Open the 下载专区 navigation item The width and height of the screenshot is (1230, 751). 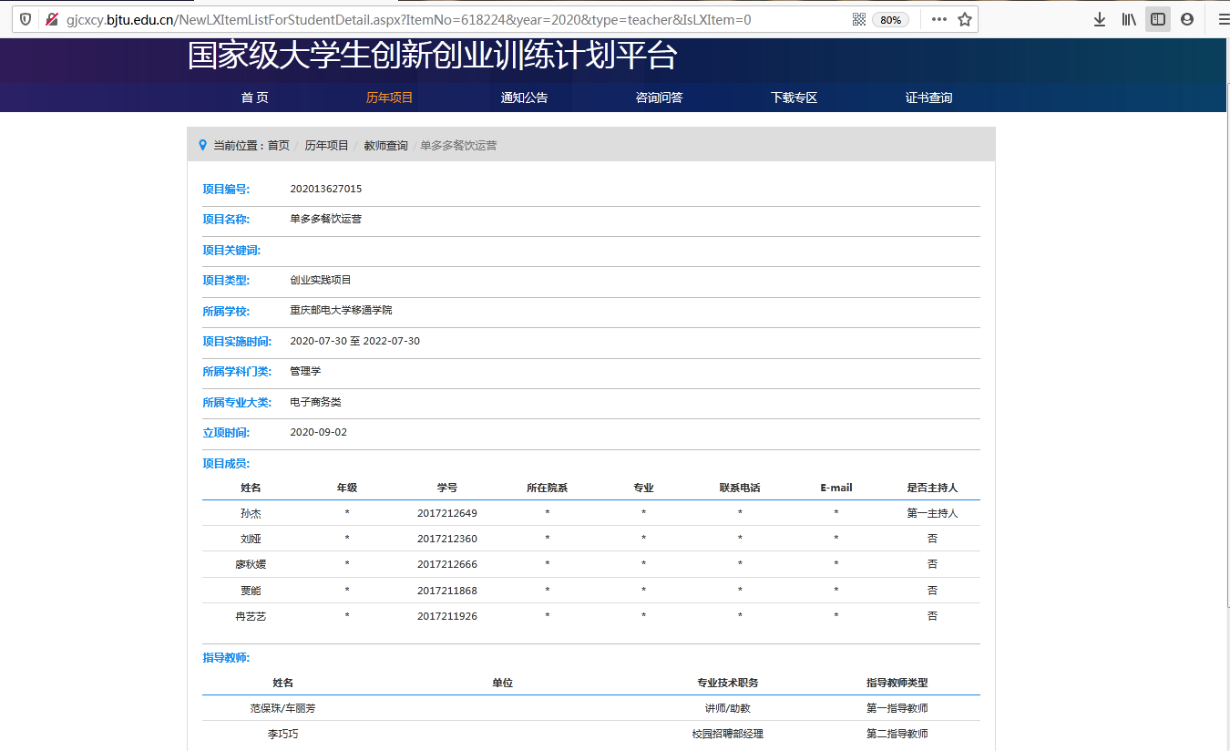[x=794, y=98]
